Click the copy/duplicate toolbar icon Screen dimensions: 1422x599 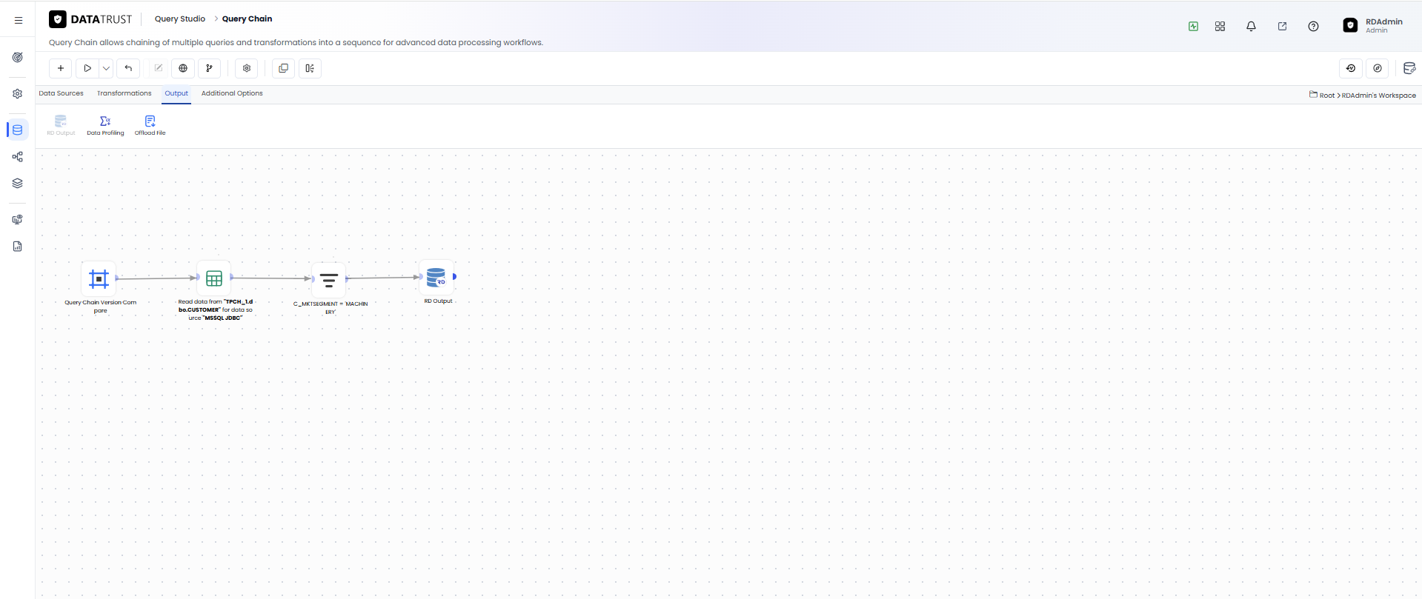(x=283, y=68)
